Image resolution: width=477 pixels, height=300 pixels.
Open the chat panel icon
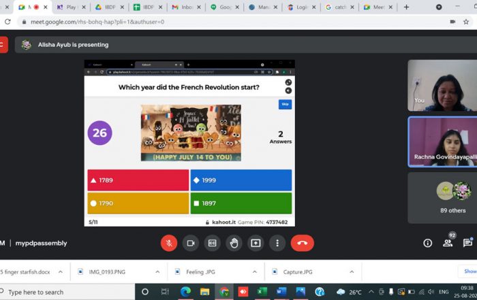click(467, 243)
